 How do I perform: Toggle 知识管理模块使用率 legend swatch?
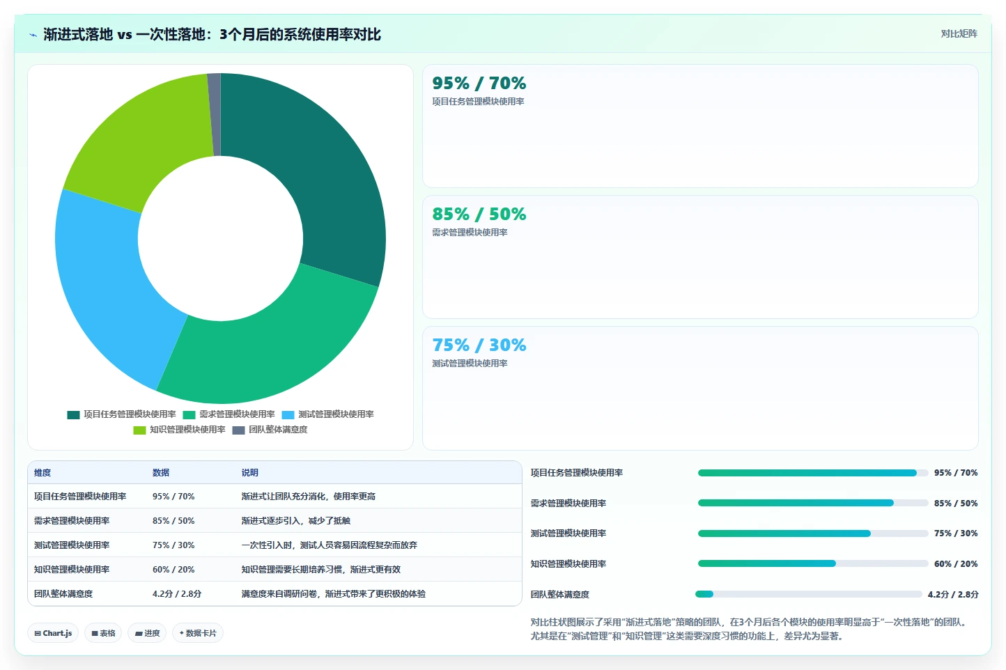[139, 430]
